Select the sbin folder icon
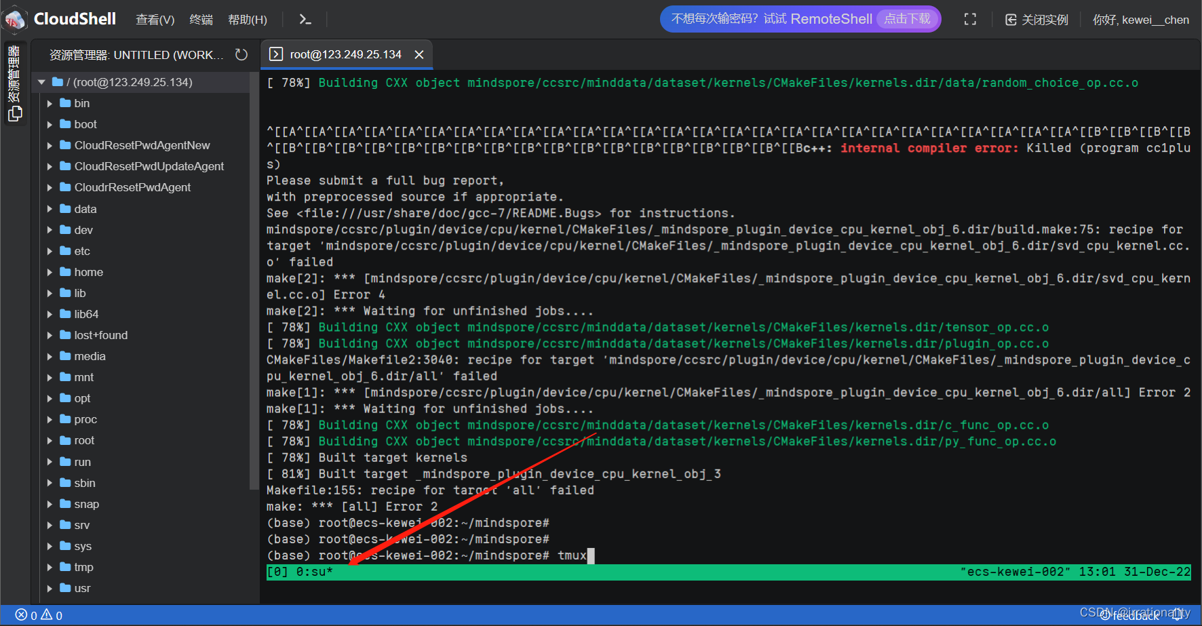This screenshot has width=1202, height=626. [x=65, y=483]
